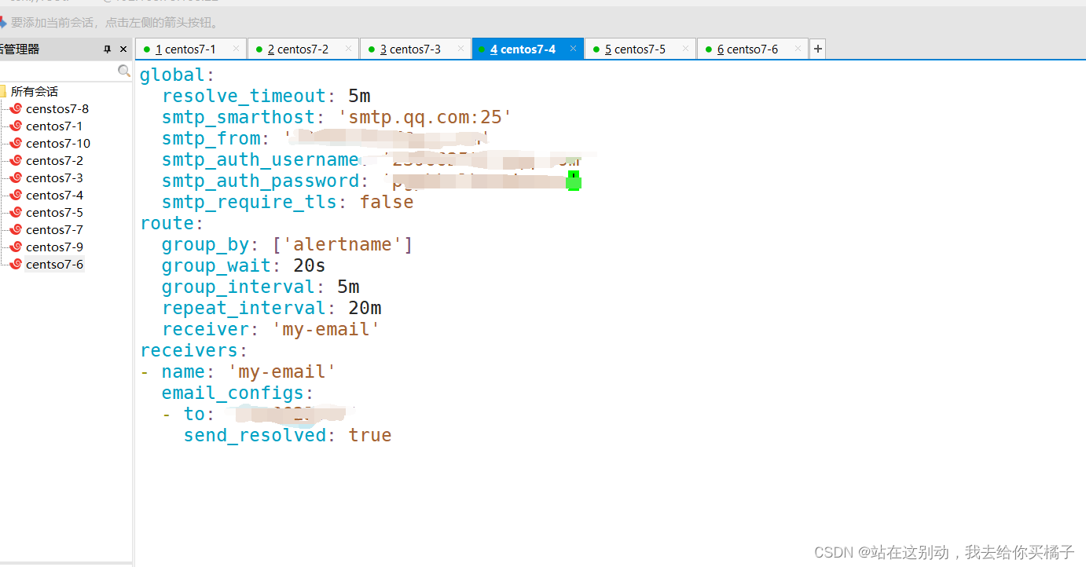Close the centos7-3 tab

point(460,49)
